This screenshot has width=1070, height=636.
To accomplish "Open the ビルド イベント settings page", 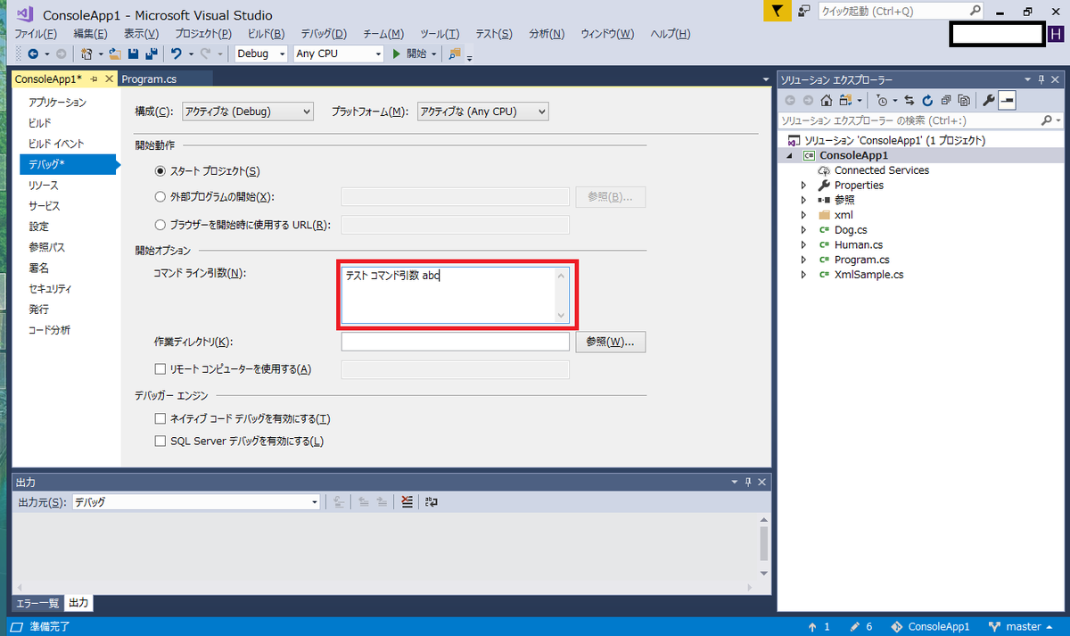I will [56, 144].
